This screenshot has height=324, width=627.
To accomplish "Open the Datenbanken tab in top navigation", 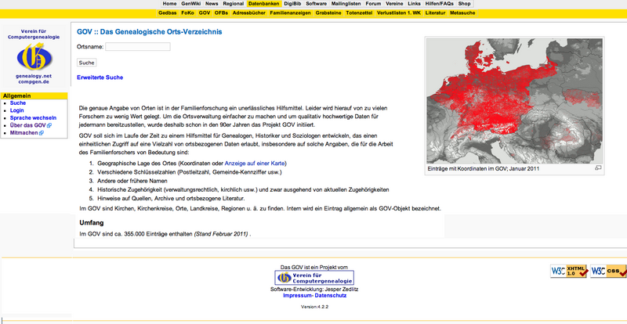I will (263, 4).
